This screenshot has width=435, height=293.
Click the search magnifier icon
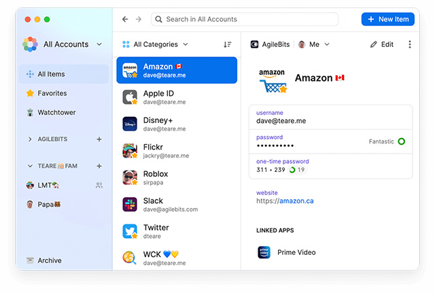tap(158, 19)
